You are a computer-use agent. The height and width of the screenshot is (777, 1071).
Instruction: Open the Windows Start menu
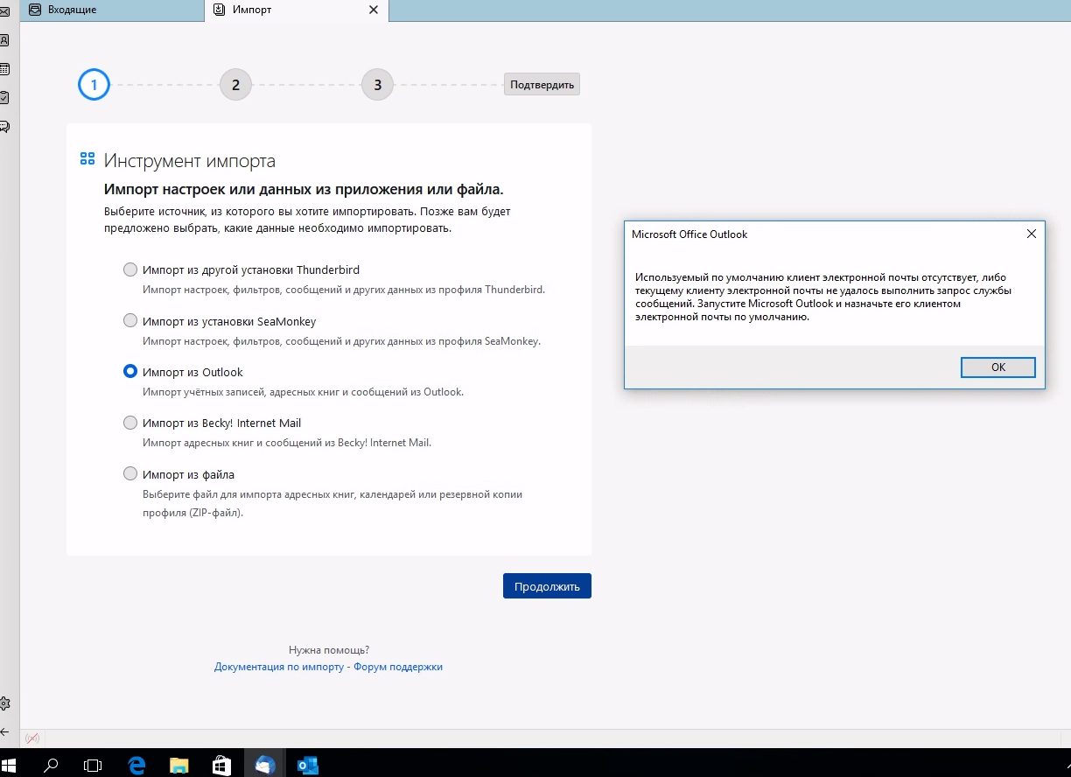[10, 766]
